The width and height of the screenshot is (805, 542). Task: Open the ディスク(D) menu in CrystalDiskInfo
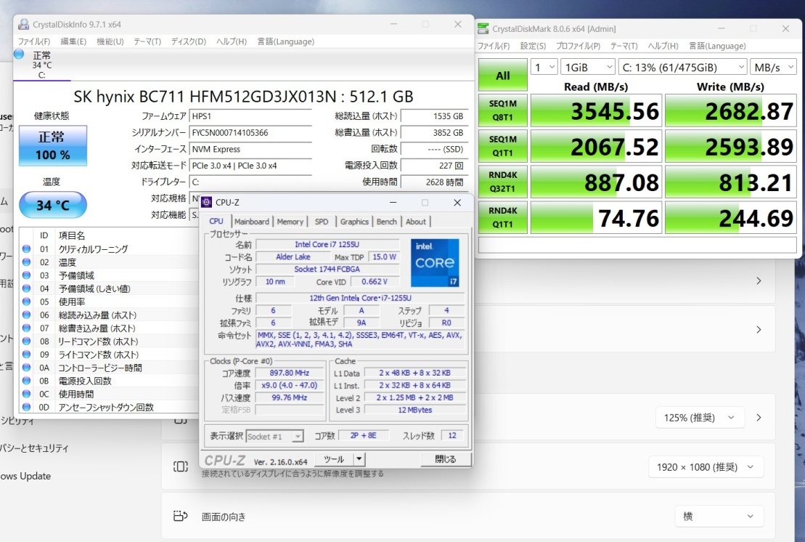coord(188,41)
